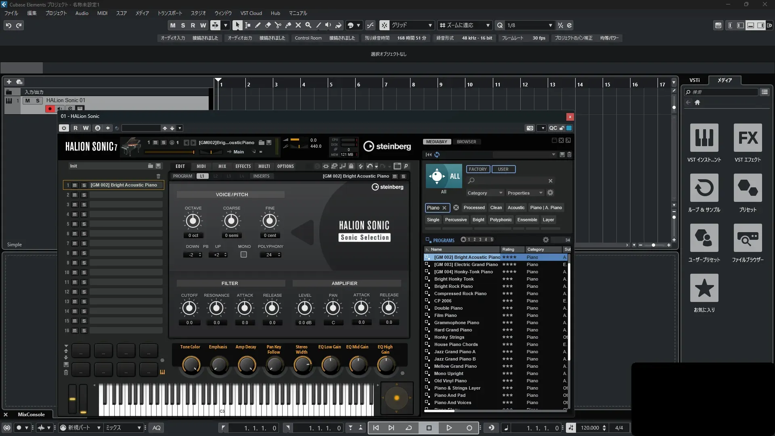This screenshot has width=775, height=436.
Task: Open the VST instruments media tile
Action: pyautogui.click(x=704, y=138)
